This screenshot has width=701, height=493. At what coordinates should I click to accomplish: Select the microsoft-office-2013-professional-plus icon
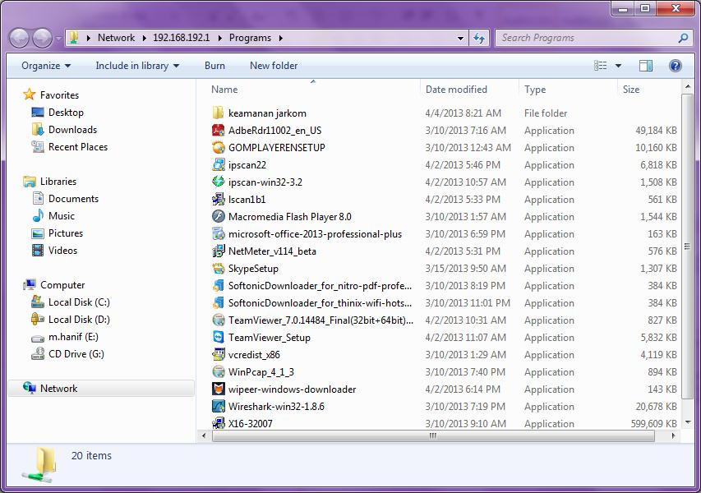point(218,233)
